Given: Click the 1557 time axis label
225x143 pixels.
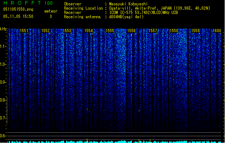Looking at the screenshot, I should pyautogui.click(x=153, y=31).
